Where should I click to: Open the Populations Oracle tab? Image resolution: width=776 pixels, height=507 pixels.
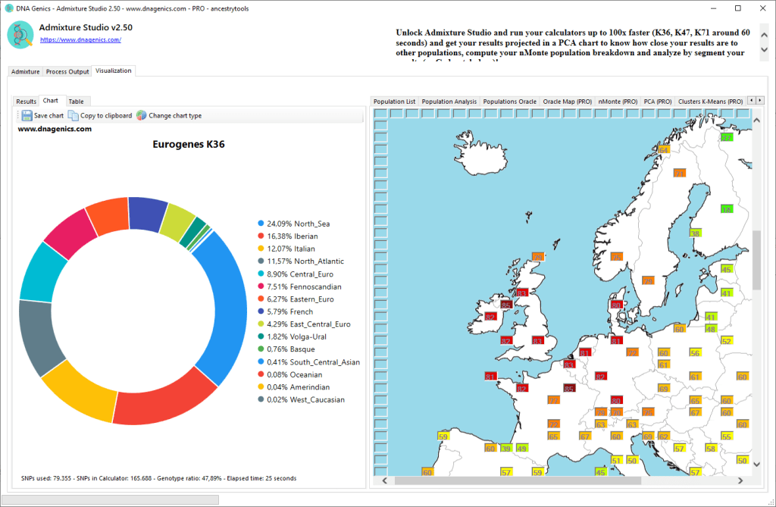509,102
